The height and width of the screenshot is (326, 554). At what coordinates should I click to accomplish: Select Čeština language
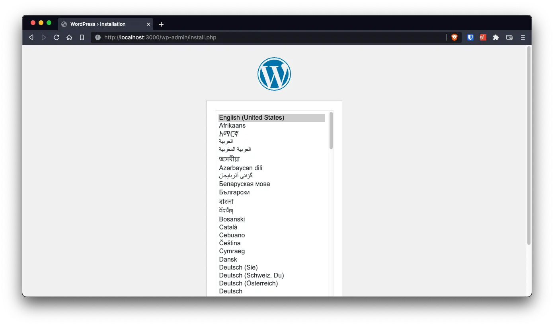click(271, 243)
